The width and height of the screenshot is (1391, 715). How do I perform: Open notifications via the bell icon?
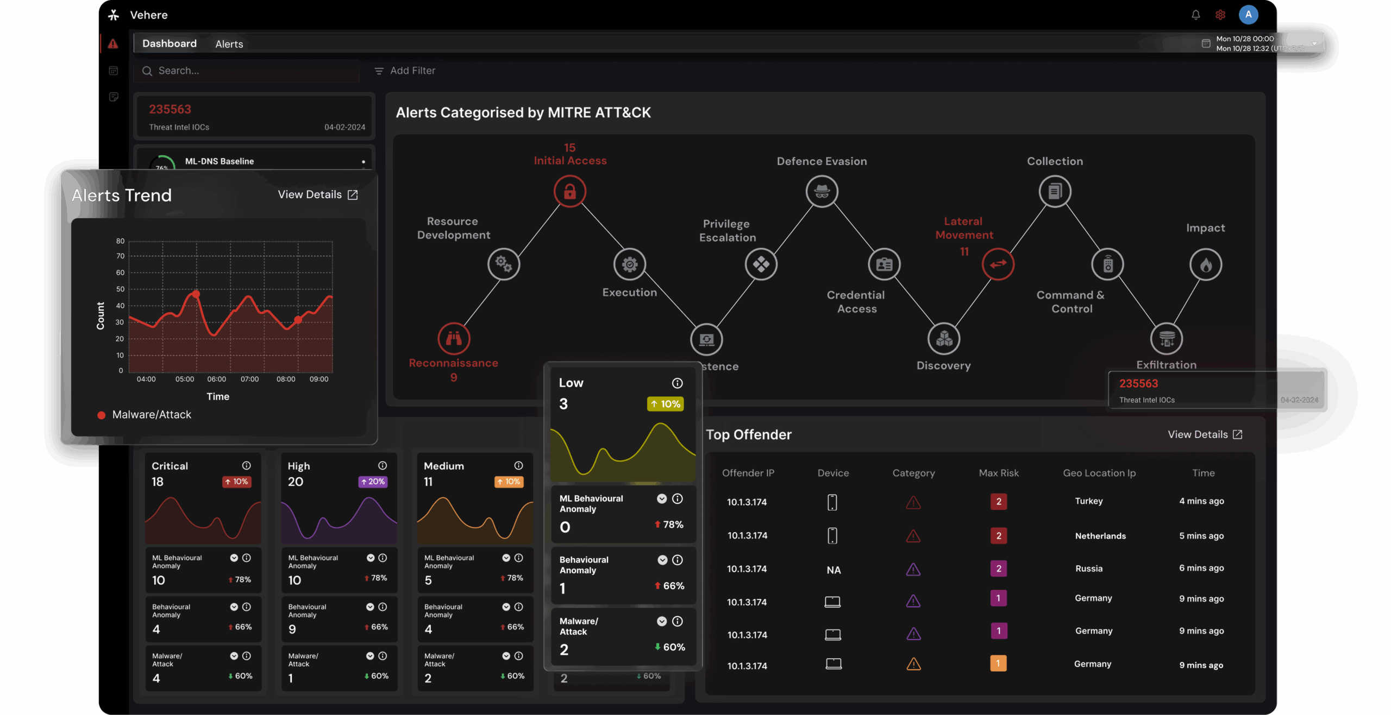point(1195,15)
